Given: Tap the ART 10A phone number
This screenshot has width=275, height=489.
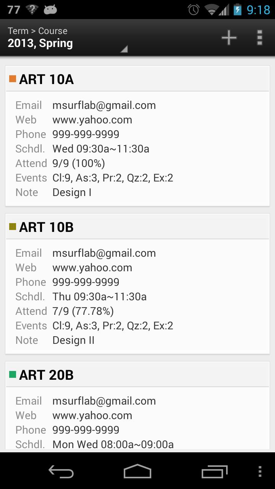Looking at the screenshot, I should click(x=86, y=134).
